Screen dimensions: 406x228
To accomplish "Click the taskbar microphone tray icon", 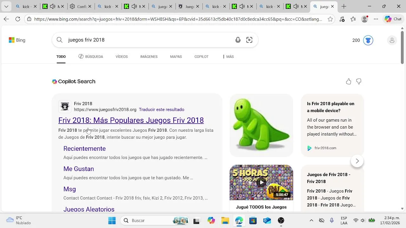I will pos(332,221).
